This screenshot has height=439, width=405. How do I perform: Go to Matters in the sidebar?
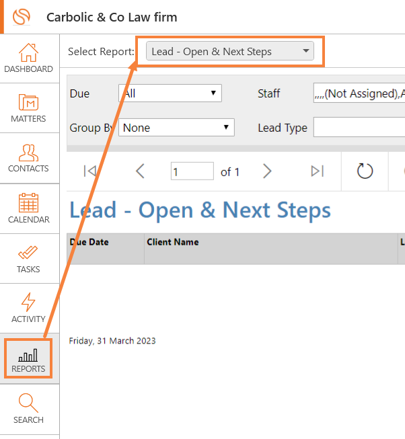coord(28,108)
